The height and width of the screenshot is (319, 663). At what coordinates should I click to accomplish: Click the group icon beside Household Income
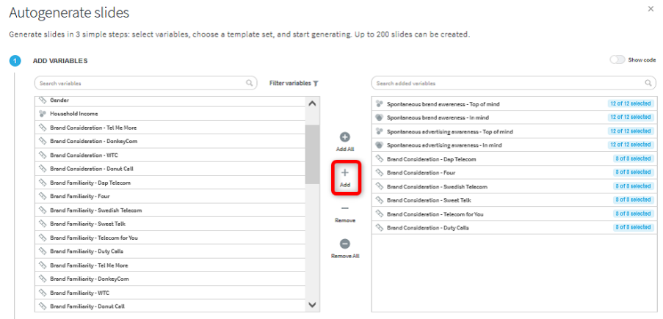coord(42,113)
